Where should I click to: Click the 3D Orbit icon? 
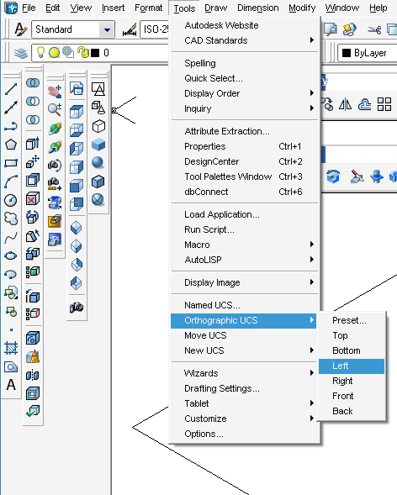(55, 129)
